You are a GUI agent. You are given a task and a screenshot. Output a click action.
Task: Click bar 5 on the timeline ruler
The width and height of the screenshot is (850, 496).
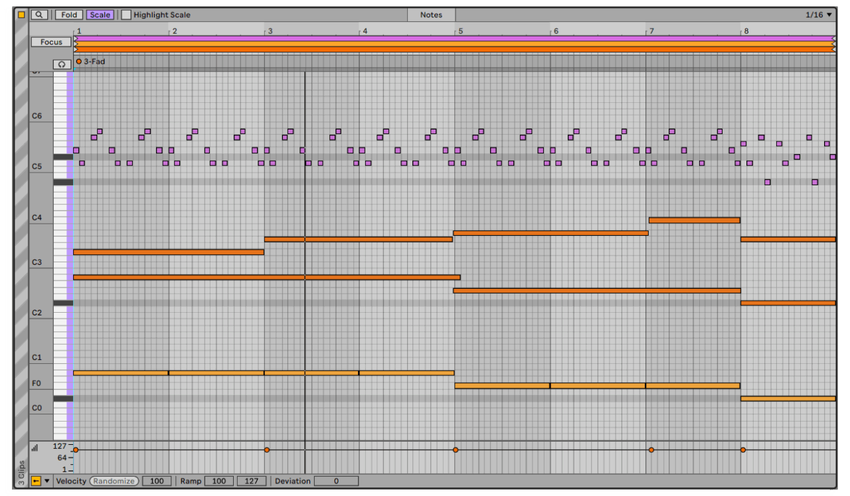click(460, 31)
